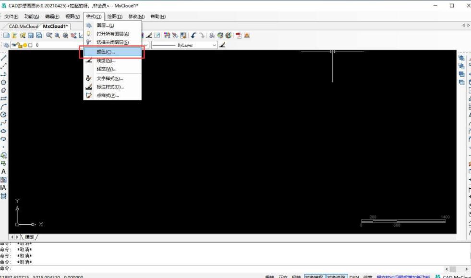Switch to the 模型 model tab

click(x=30, y=237)
